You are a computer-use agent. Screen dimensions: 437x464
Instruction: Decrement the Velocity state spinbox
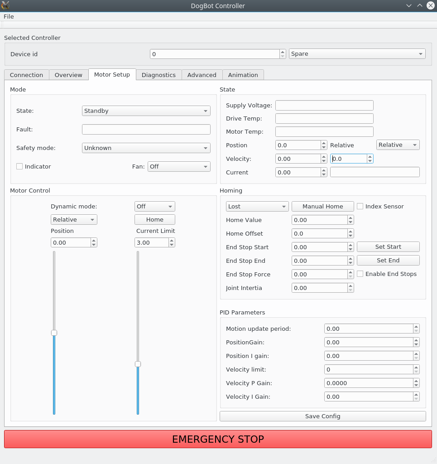point(324,161)
